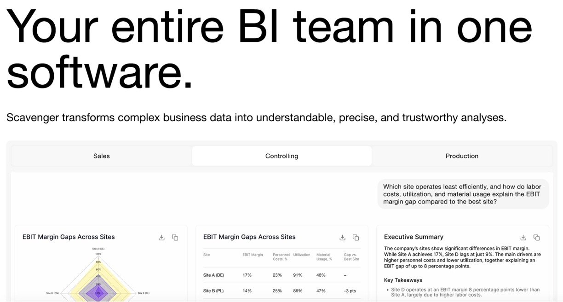563x302 pixels.
Task: Select the Controlling tab
Action: (281, 156)
